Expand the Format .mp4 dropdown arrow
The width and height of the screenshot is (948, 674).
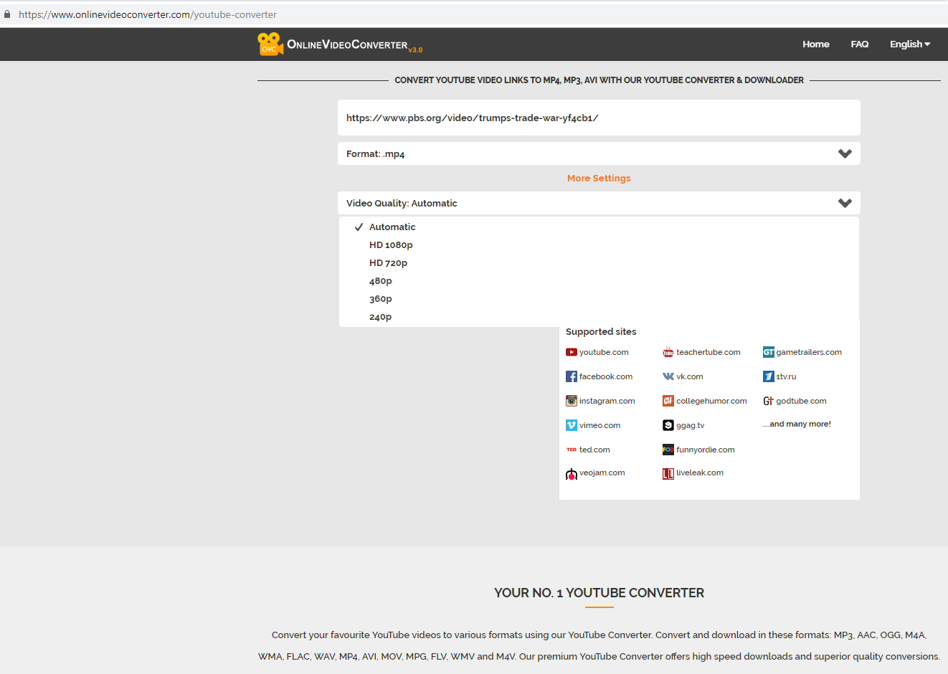point(845,153)
